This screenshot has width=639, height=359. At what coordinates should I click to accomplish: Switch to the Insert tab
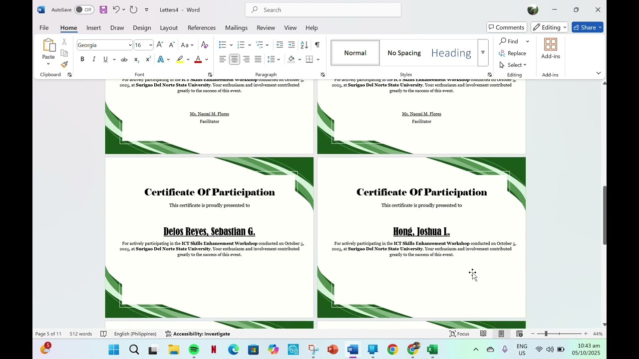pyautogui.click(x=93, y=28)
